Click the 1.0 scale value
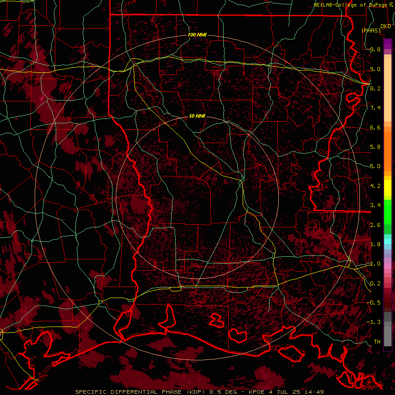Image resolution: width=395 pixels, height=395 pixels. pyautogui.click(x=375, y=264)
